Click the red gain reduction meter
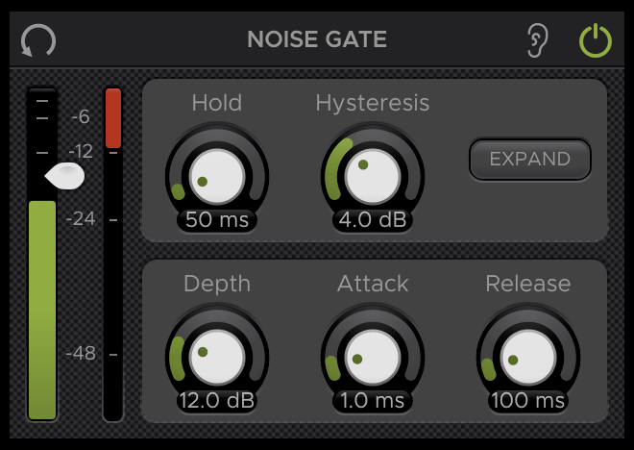The width and height of the screenshot is (634, 450). [x=113, y=117]
